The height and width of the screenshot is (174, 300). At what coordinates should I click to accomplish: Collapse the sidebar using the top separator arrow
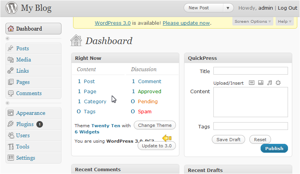pyautogui.click(x=7, y=39)
